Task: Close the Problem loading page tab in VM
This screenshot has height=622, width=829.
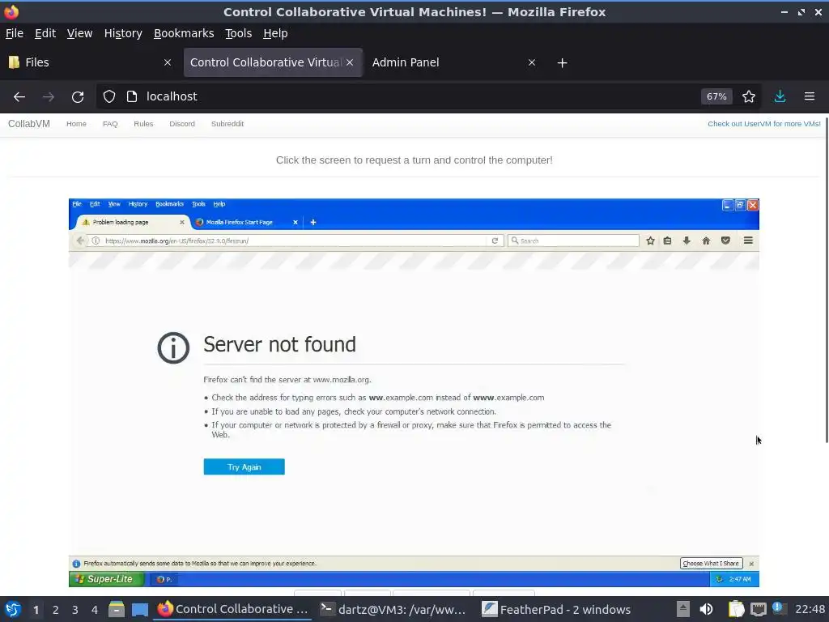Action: pyautogui.click(x=182, y=222)
